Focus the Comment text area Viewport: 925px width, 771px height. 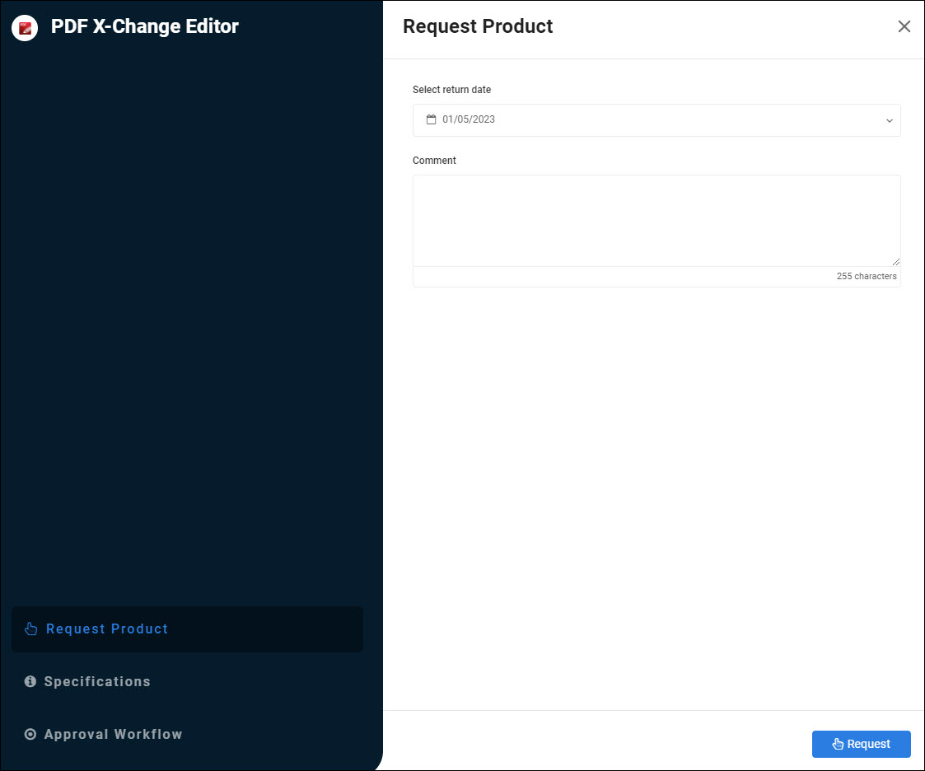click(x=656, y=221)
